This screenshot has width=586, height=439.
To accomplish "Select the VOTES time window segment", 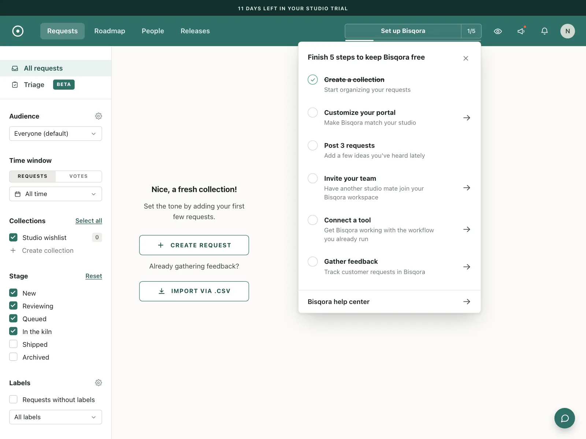I will click(79, 176).
